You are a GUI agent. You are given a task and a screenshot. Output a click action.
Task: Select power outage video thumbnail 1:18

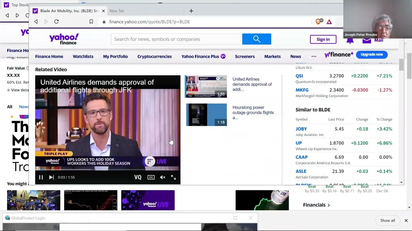point(206,115)
